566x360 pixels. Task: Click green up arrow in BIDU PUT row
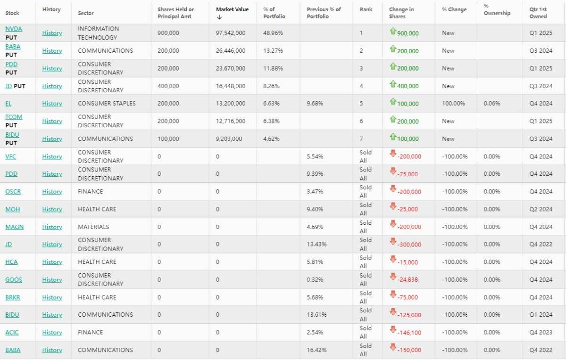tap(393, 137)
